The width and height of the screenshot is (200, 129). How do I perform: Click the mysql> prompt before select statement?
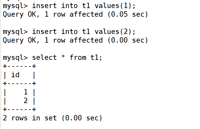(x=15, y=58)
